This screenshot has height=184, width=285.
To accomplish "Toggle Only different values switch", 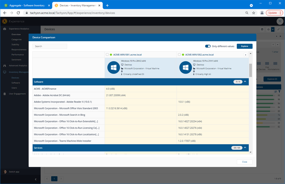I will tap(208, 46).
